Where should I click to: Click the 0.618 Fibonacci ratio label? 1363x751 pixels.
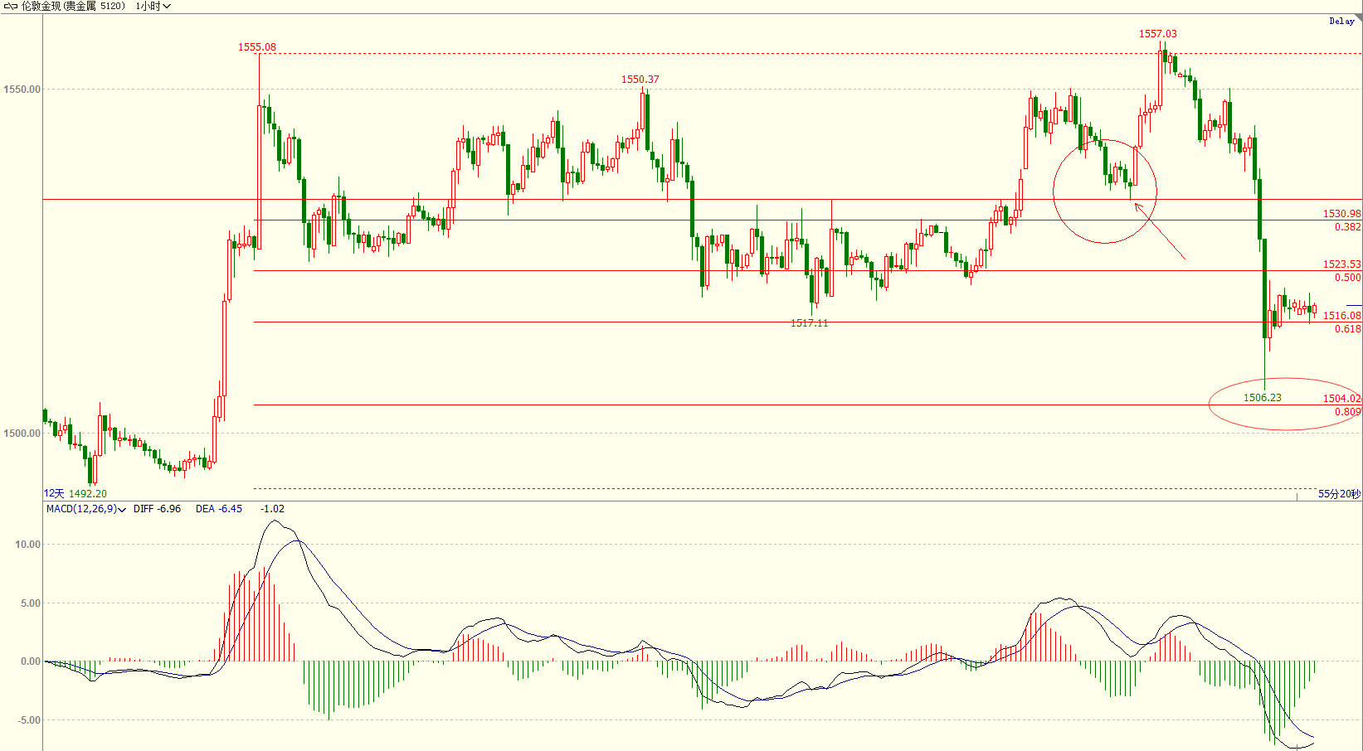(x=1348, y=329)
